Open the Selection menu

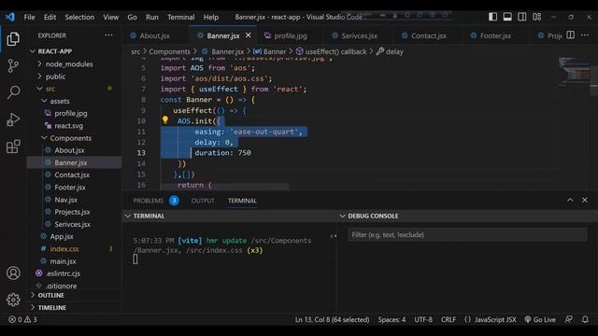click(79, 17)
